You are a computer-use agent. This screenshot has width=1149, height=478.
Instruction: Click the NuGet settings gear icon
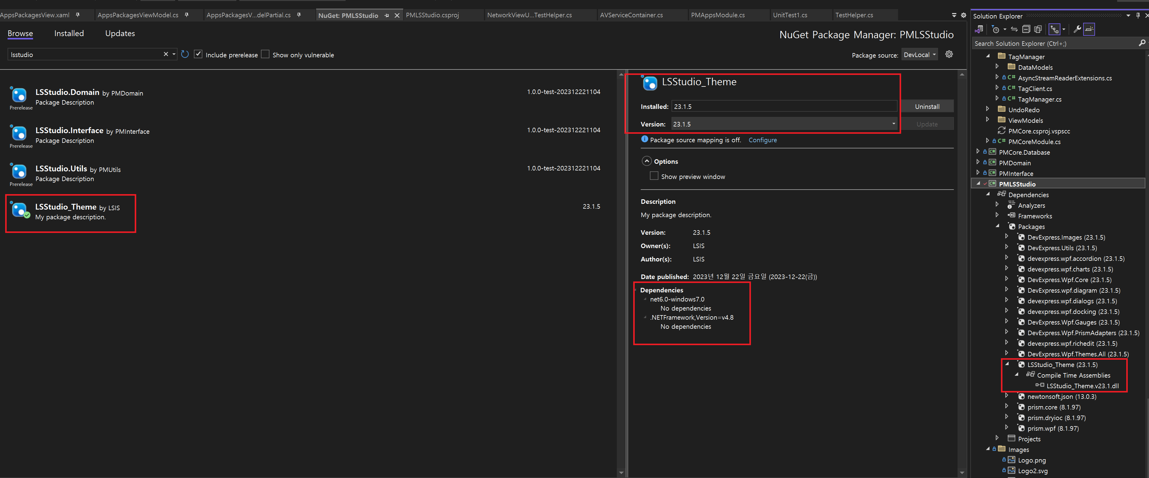(949, 54)
